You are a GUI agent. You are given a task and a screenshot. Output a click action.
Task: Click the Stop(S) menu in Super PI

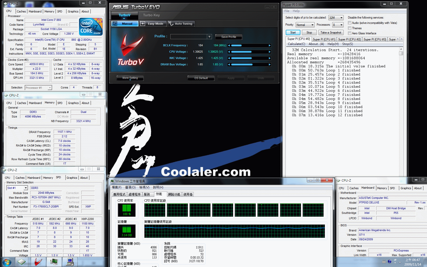(x=347, y=44)
